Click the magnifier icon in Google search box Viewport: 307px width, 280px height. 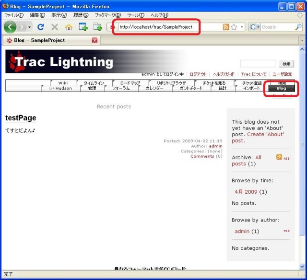pos(298,27)
